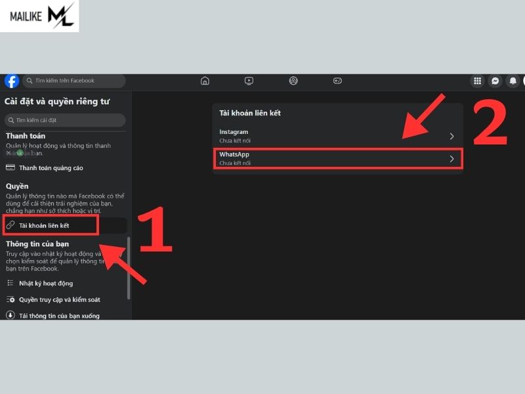Click the settings search field
This screenshot has height=394, width=525.
click(x=65, y=120)
